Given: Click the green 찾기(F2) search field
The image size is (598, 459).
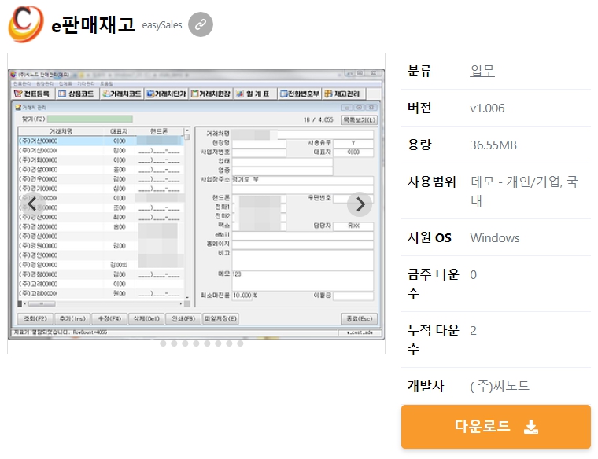Looking at the screenshot, I should [90, 119].
